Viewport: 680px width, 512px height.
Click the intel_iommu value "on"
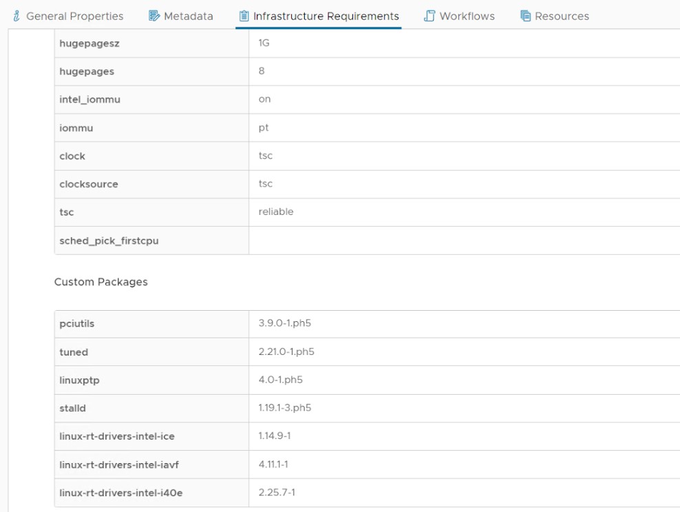click(264, 99)
